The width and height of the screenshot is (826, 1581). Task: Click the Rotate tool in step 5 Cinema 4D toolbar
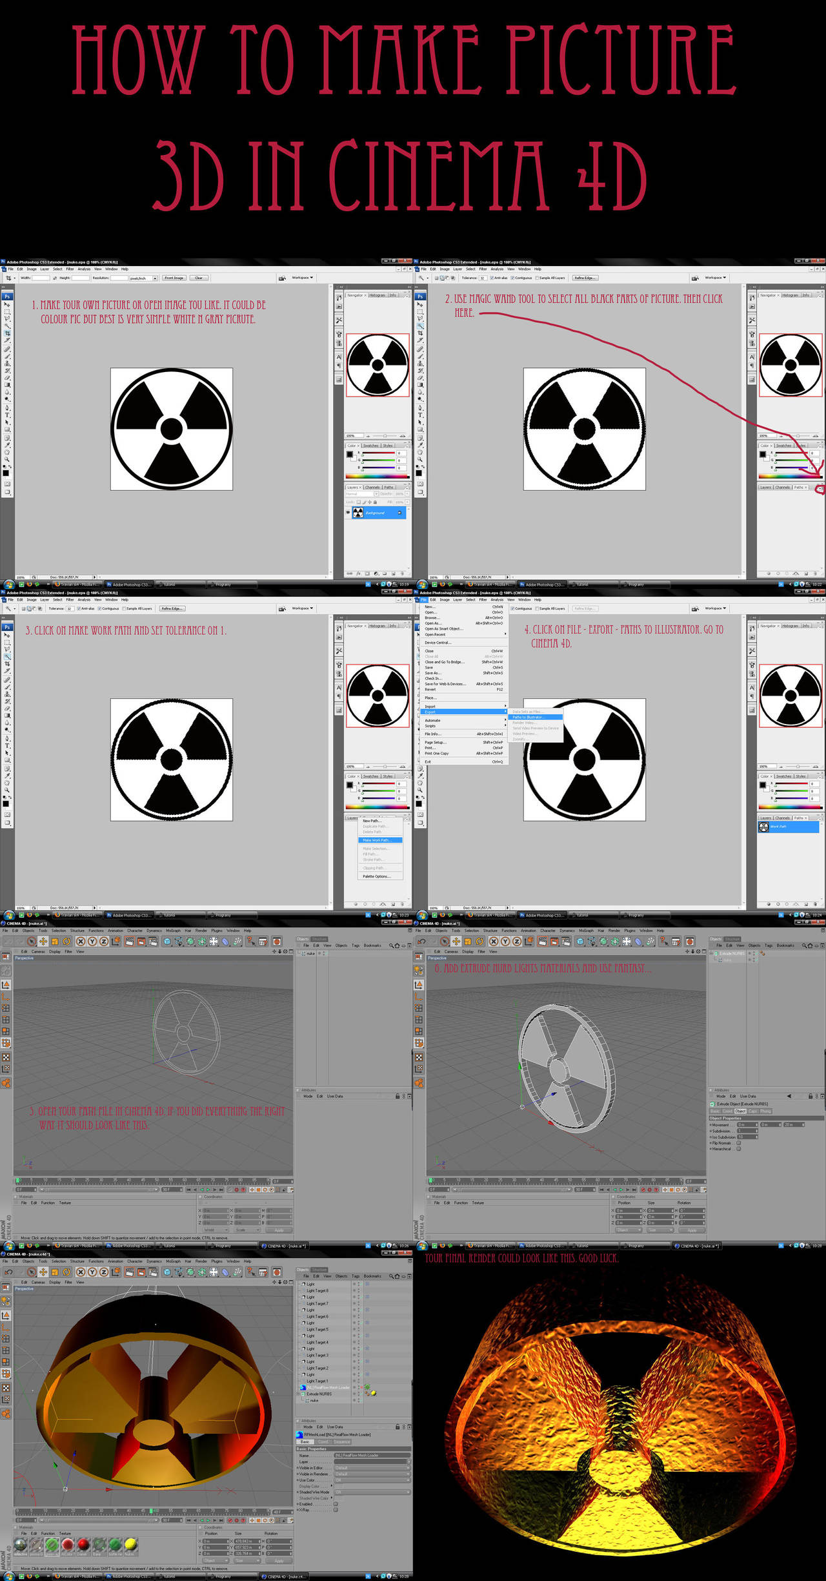[67, 941]
